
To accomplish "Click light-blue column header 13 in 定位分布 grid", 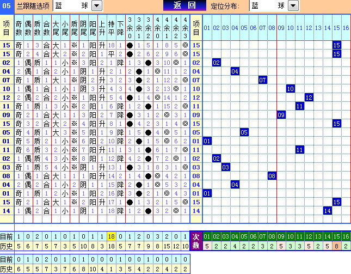I will tap(318, 28).
